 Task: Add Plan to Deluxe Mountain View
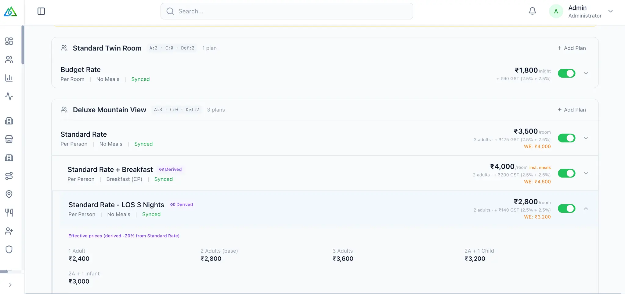click(x=572, y=110)
